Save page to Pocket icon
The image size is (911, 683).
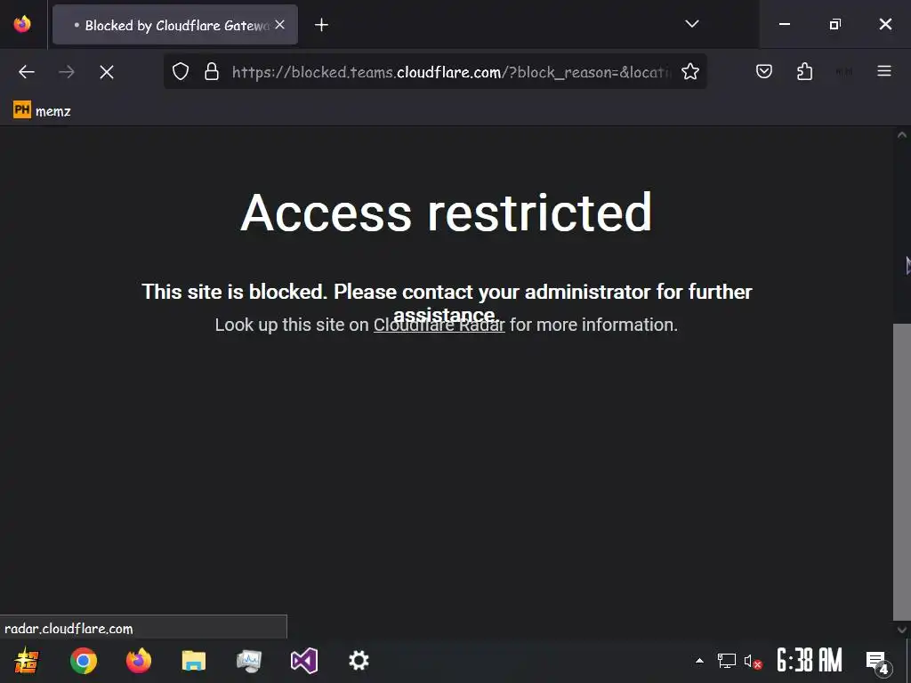click(x=764, y=71)
